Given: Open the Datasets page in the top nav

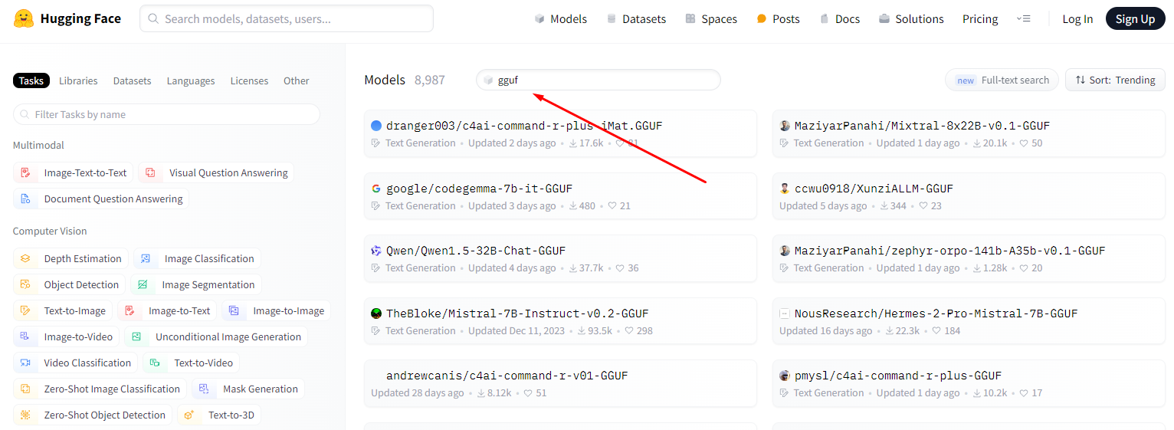Looking at the screenshot, I should [636, 19].
